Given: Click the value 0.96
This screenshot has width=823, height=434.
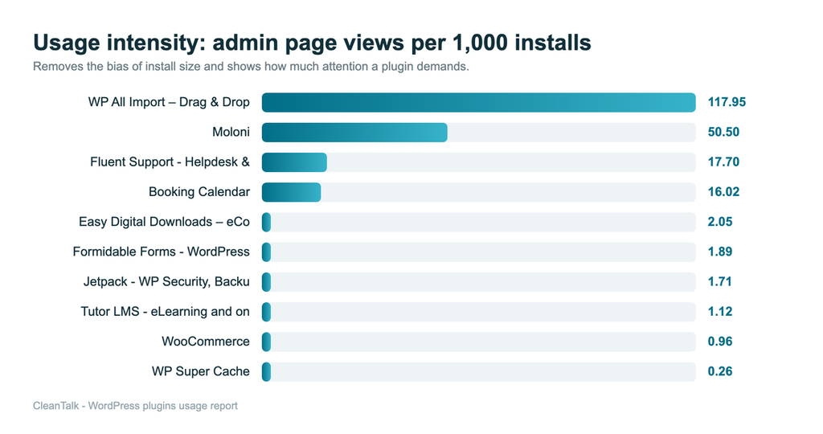Looking at the screenshot, I should coord(719,341).
